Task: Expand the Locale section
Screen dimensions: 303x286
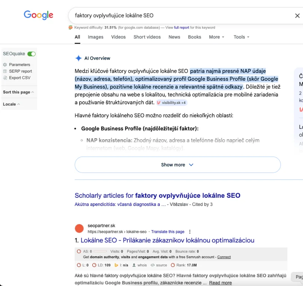Action: [x=12, y=104]
